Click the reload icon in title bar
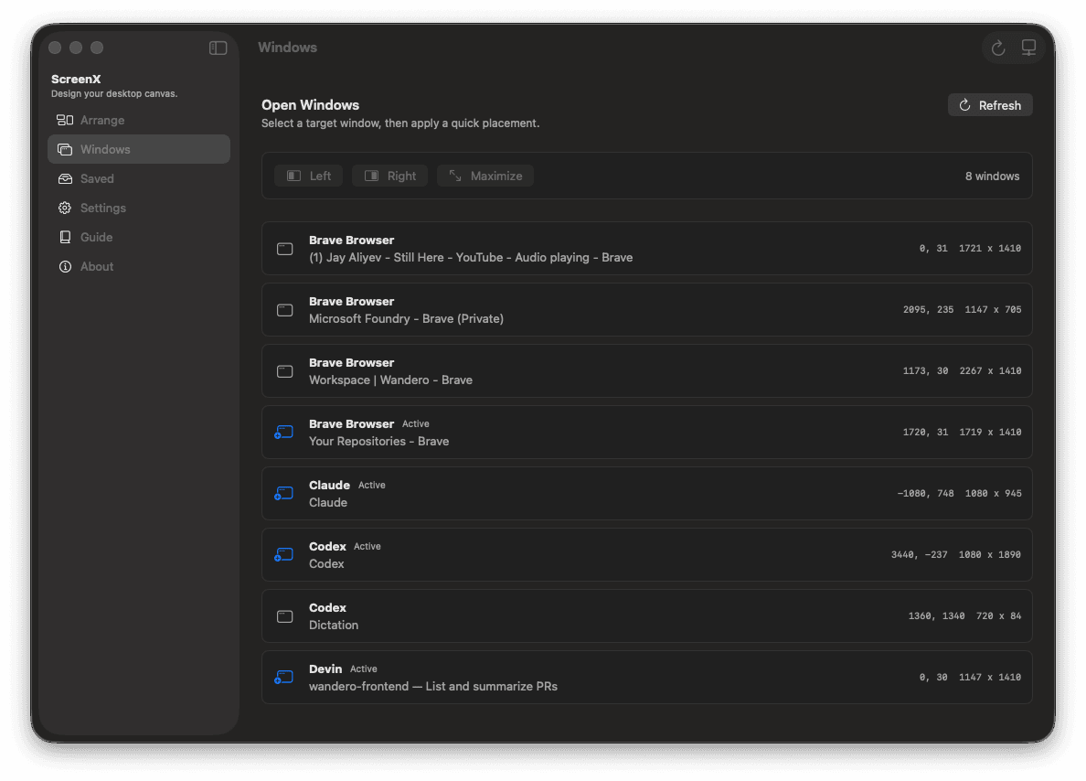 (998, 48)
